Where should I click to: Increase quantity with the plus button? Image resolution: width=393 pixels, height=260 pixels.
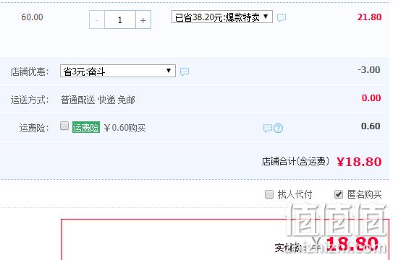[x=143, y=19]
